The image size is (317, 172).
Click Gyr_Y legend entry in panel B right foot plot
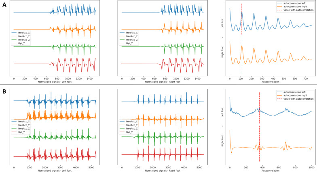point(126,132)
